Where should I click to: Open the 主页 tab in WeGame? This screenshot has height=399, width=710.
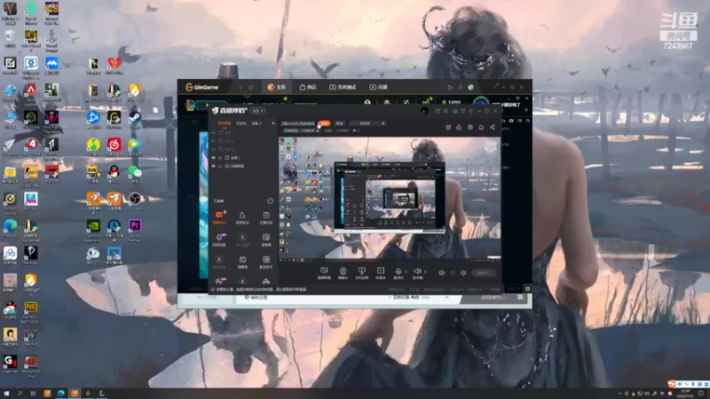277,87
